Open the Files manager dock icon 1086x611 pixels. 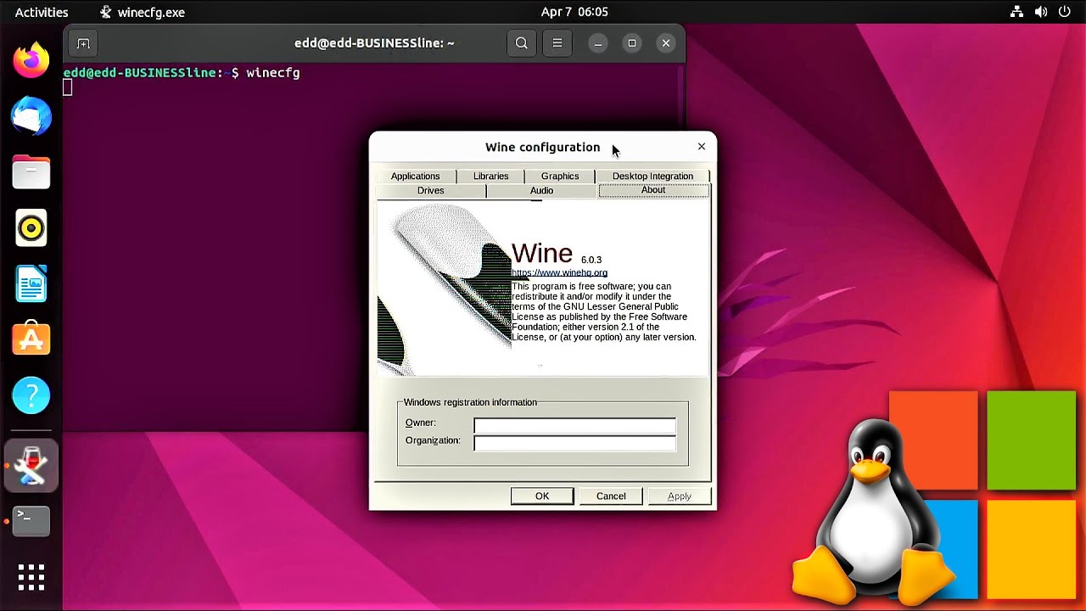[x=31, y=171]
